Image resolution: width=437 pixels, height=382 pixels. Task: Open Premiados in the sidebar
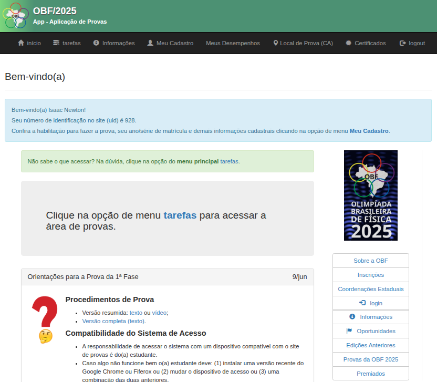(x=371, y=374)
